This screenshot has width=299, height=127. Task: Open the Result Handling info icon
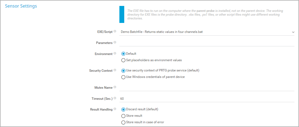(115, 109)
